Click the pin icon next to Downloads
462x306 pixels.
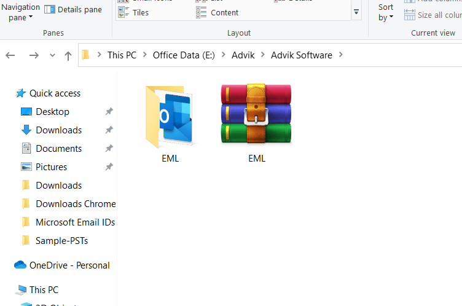109,130
